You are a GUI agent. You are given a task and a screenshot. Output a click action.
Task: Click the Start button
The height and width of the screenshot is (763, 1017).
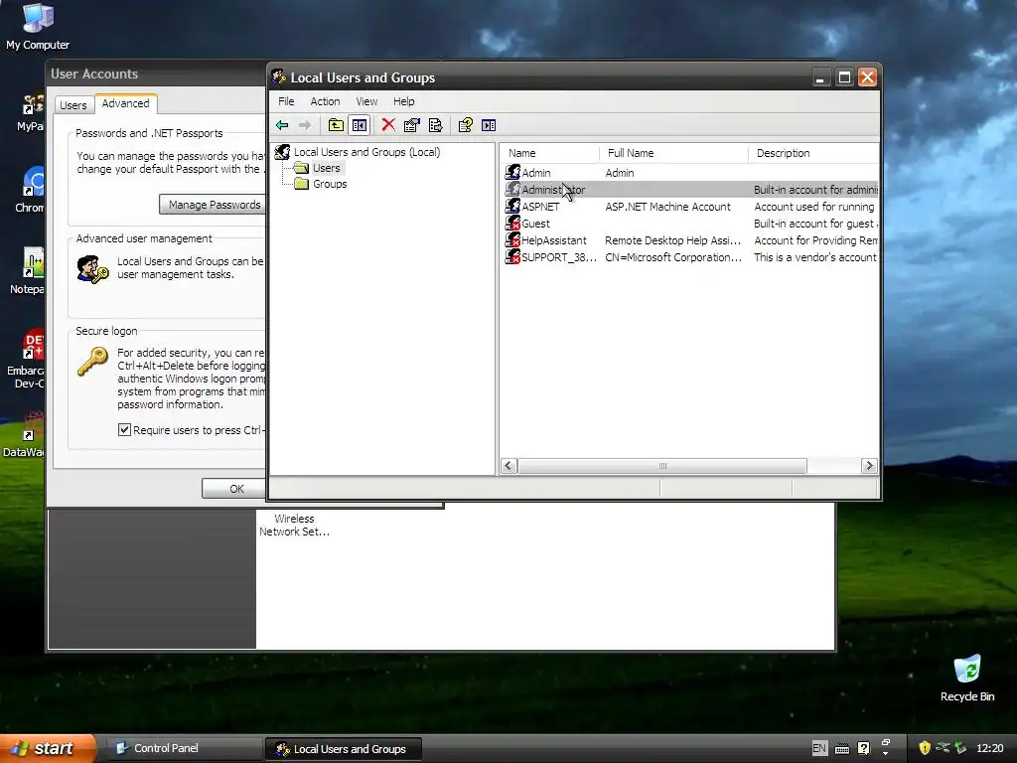[48, 748]
